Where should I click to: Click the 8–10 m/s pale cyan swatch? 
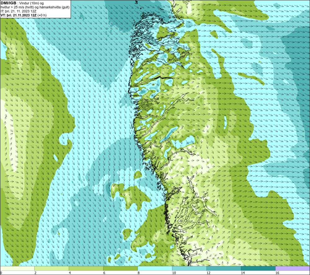(x=155, y=268)
